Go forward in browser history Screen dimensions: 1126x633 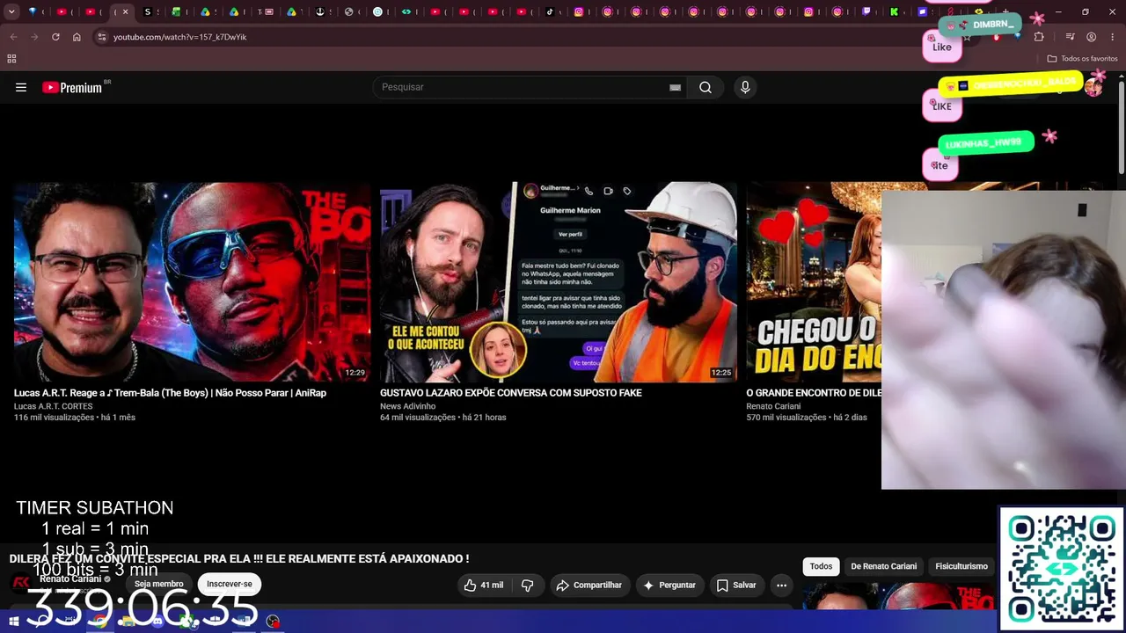(34, 37)
